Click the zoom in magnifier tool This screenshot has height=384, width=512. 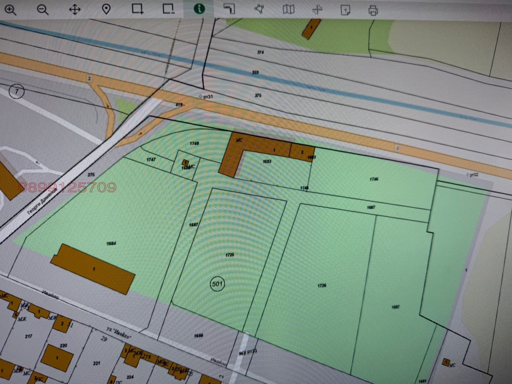(10, 10)
